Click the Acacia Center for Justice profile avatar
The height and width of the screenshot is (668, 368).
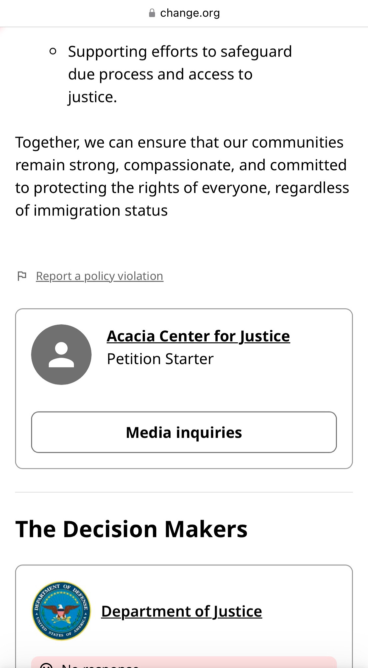(x=61, y=354)
